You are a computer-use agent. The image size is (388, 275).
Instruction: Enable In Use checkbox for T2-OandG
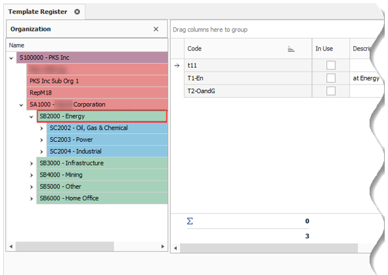point(331,91)
